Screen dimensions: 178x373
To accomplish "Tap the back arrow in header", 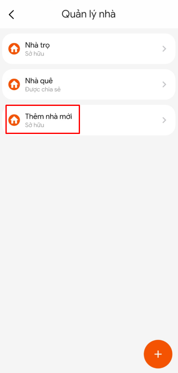I will pyautogui.click(x=11, y=15).
